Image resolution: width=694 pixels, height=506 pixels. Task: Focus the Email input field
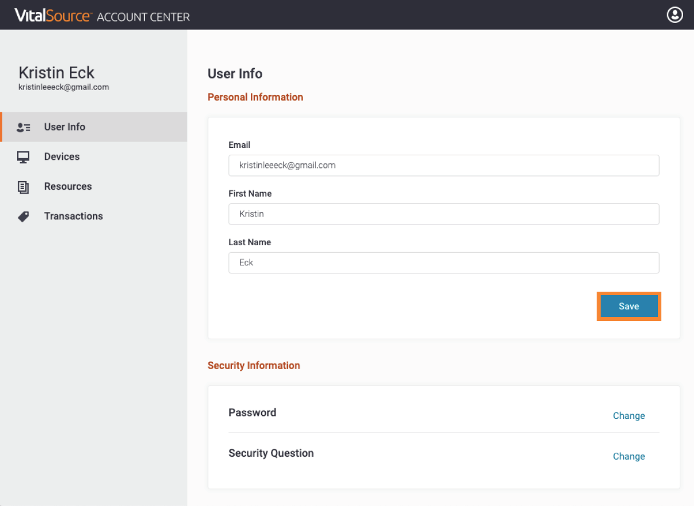(443, 165)
